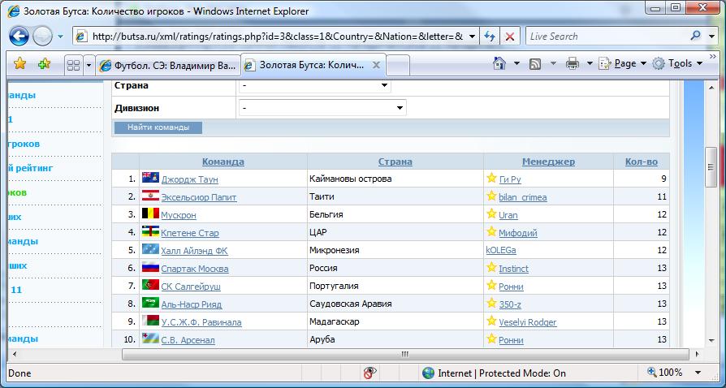This screenshot has width=726, height=388.
Task: Click the Print icon in toolbar
Action: tap(573, 63)
